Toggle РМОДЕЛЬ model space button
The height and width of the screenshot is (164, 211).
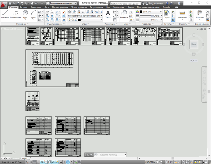tap(150, 162)
